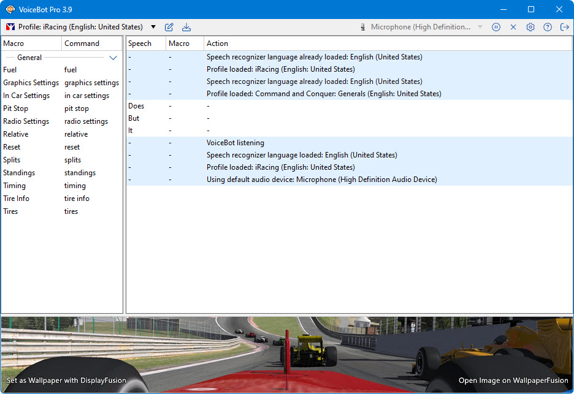Open help with the question mark icon

548,27
